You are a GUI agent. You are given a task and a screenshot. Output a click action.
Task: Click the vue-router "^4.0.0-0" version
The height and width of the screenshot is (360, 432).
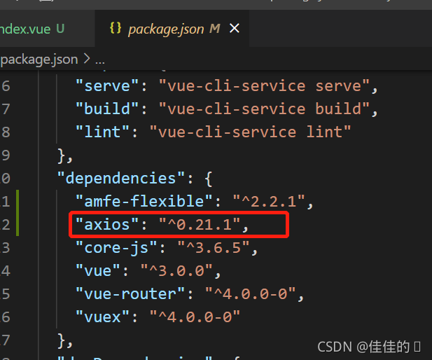coord(251,294)
